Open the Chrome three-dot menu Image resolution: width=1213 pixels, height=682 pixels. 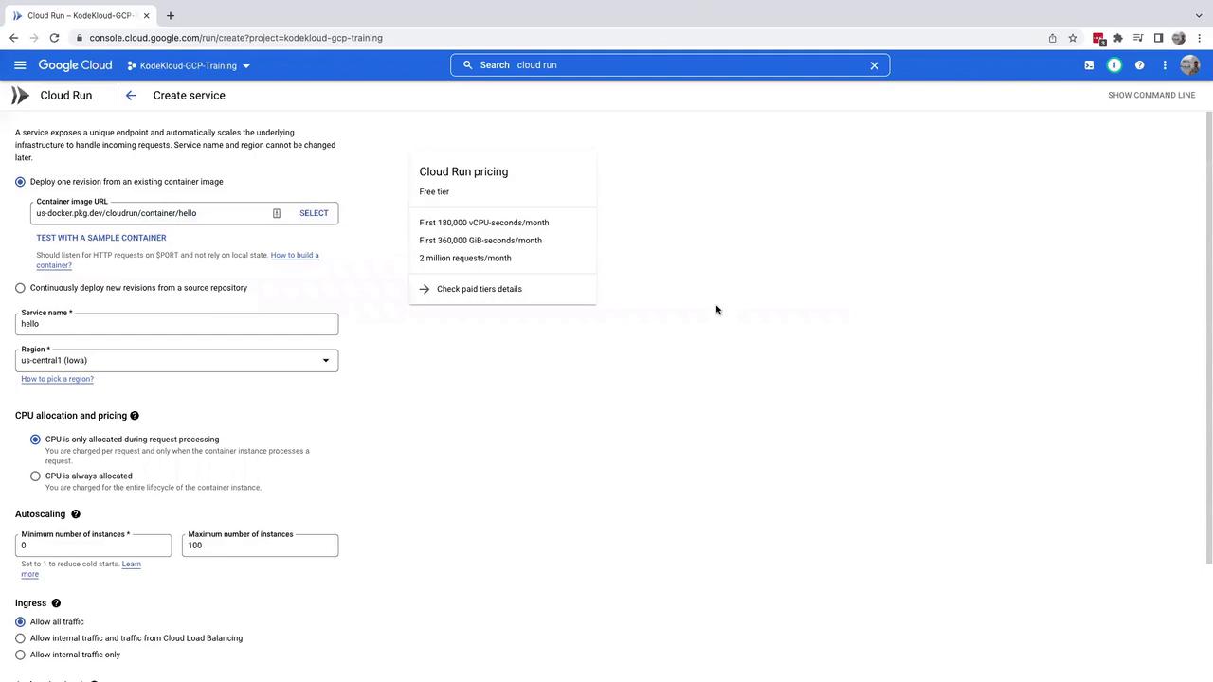1200,38
